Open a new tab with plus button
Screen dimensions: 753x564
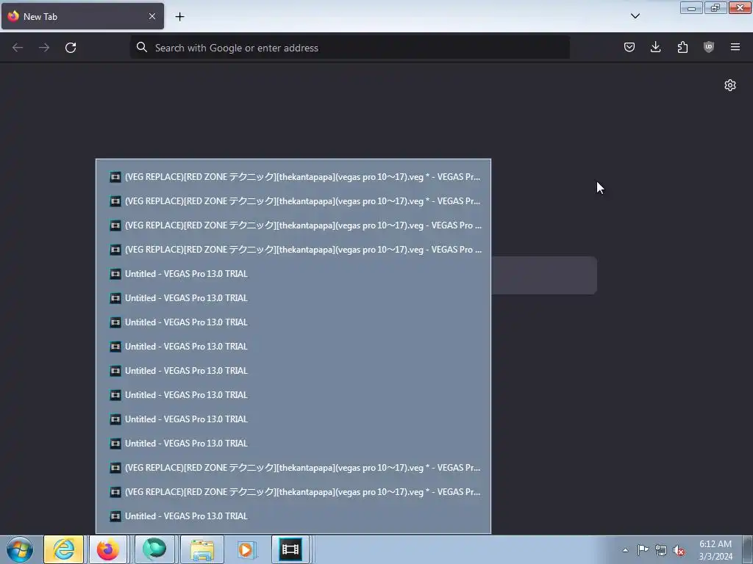(x=179, y=17)
